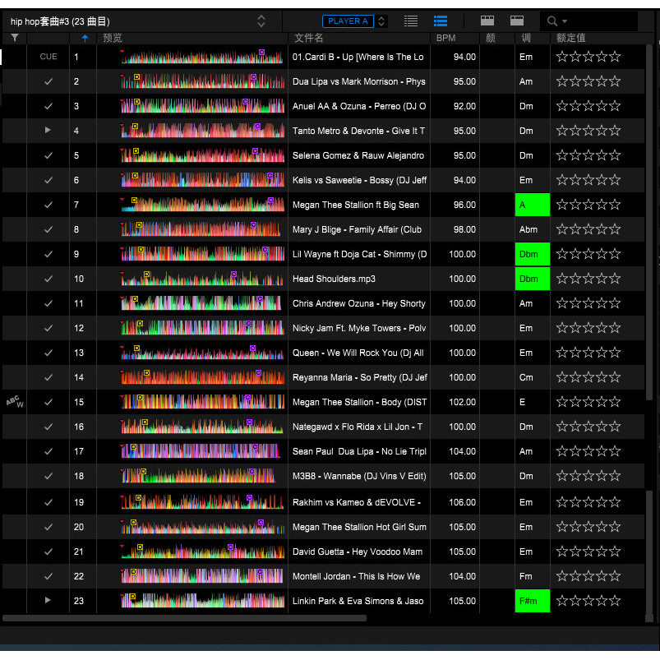This screenshot has width=660, height=660.
Task: Select track 'Dua Lipa vs Mark Morrison - Phys'
Action: (358, 81)
